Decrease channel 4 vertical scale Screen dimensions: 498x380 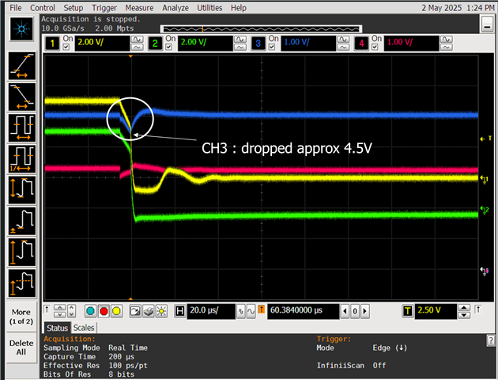click(447, 47)
